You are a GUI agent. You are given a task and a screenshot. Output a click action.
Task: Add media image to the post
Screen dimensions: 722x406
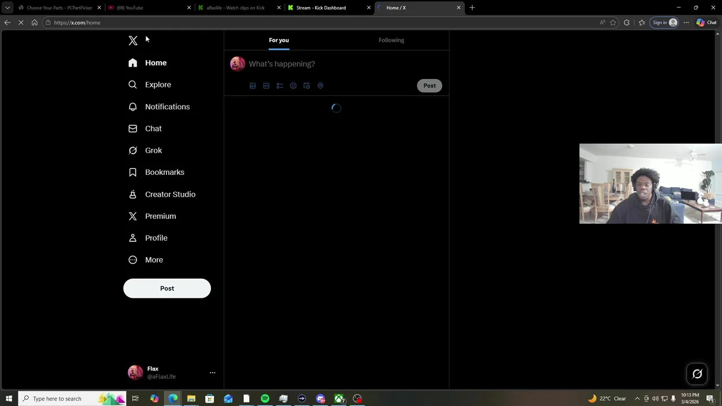pyautogui.click(x=253, y=86)
